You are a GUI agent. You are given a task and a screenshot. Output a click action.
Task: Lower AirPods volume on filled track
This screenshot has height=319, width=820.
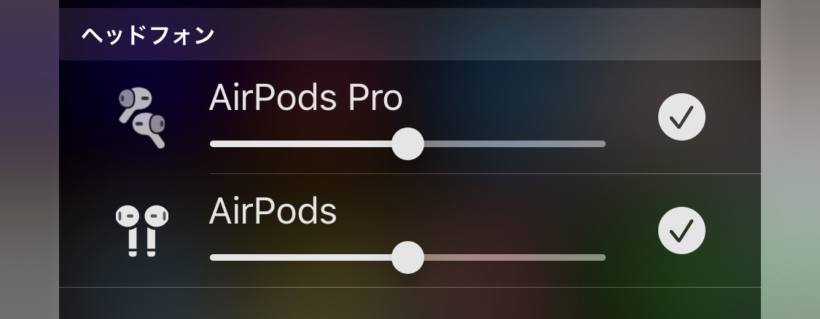point(301,257)
